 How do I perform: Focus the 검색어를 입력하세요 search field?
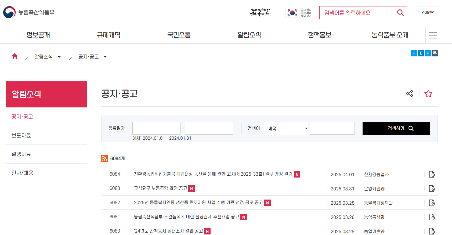pyautogui.click(x=359, y=13)
